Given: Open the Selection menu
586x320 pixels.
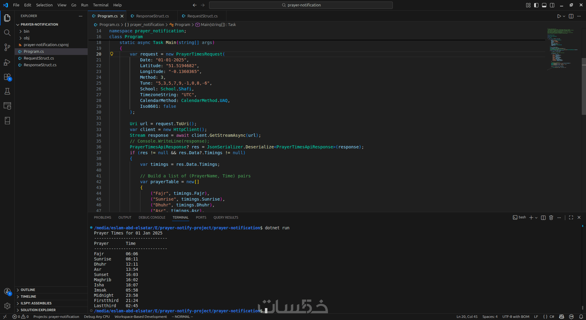Looking at the screenshot, I should 44,5.
